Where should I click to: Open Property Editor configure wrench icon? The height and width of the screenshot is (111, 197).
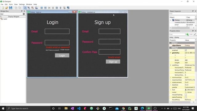point(195,34)
